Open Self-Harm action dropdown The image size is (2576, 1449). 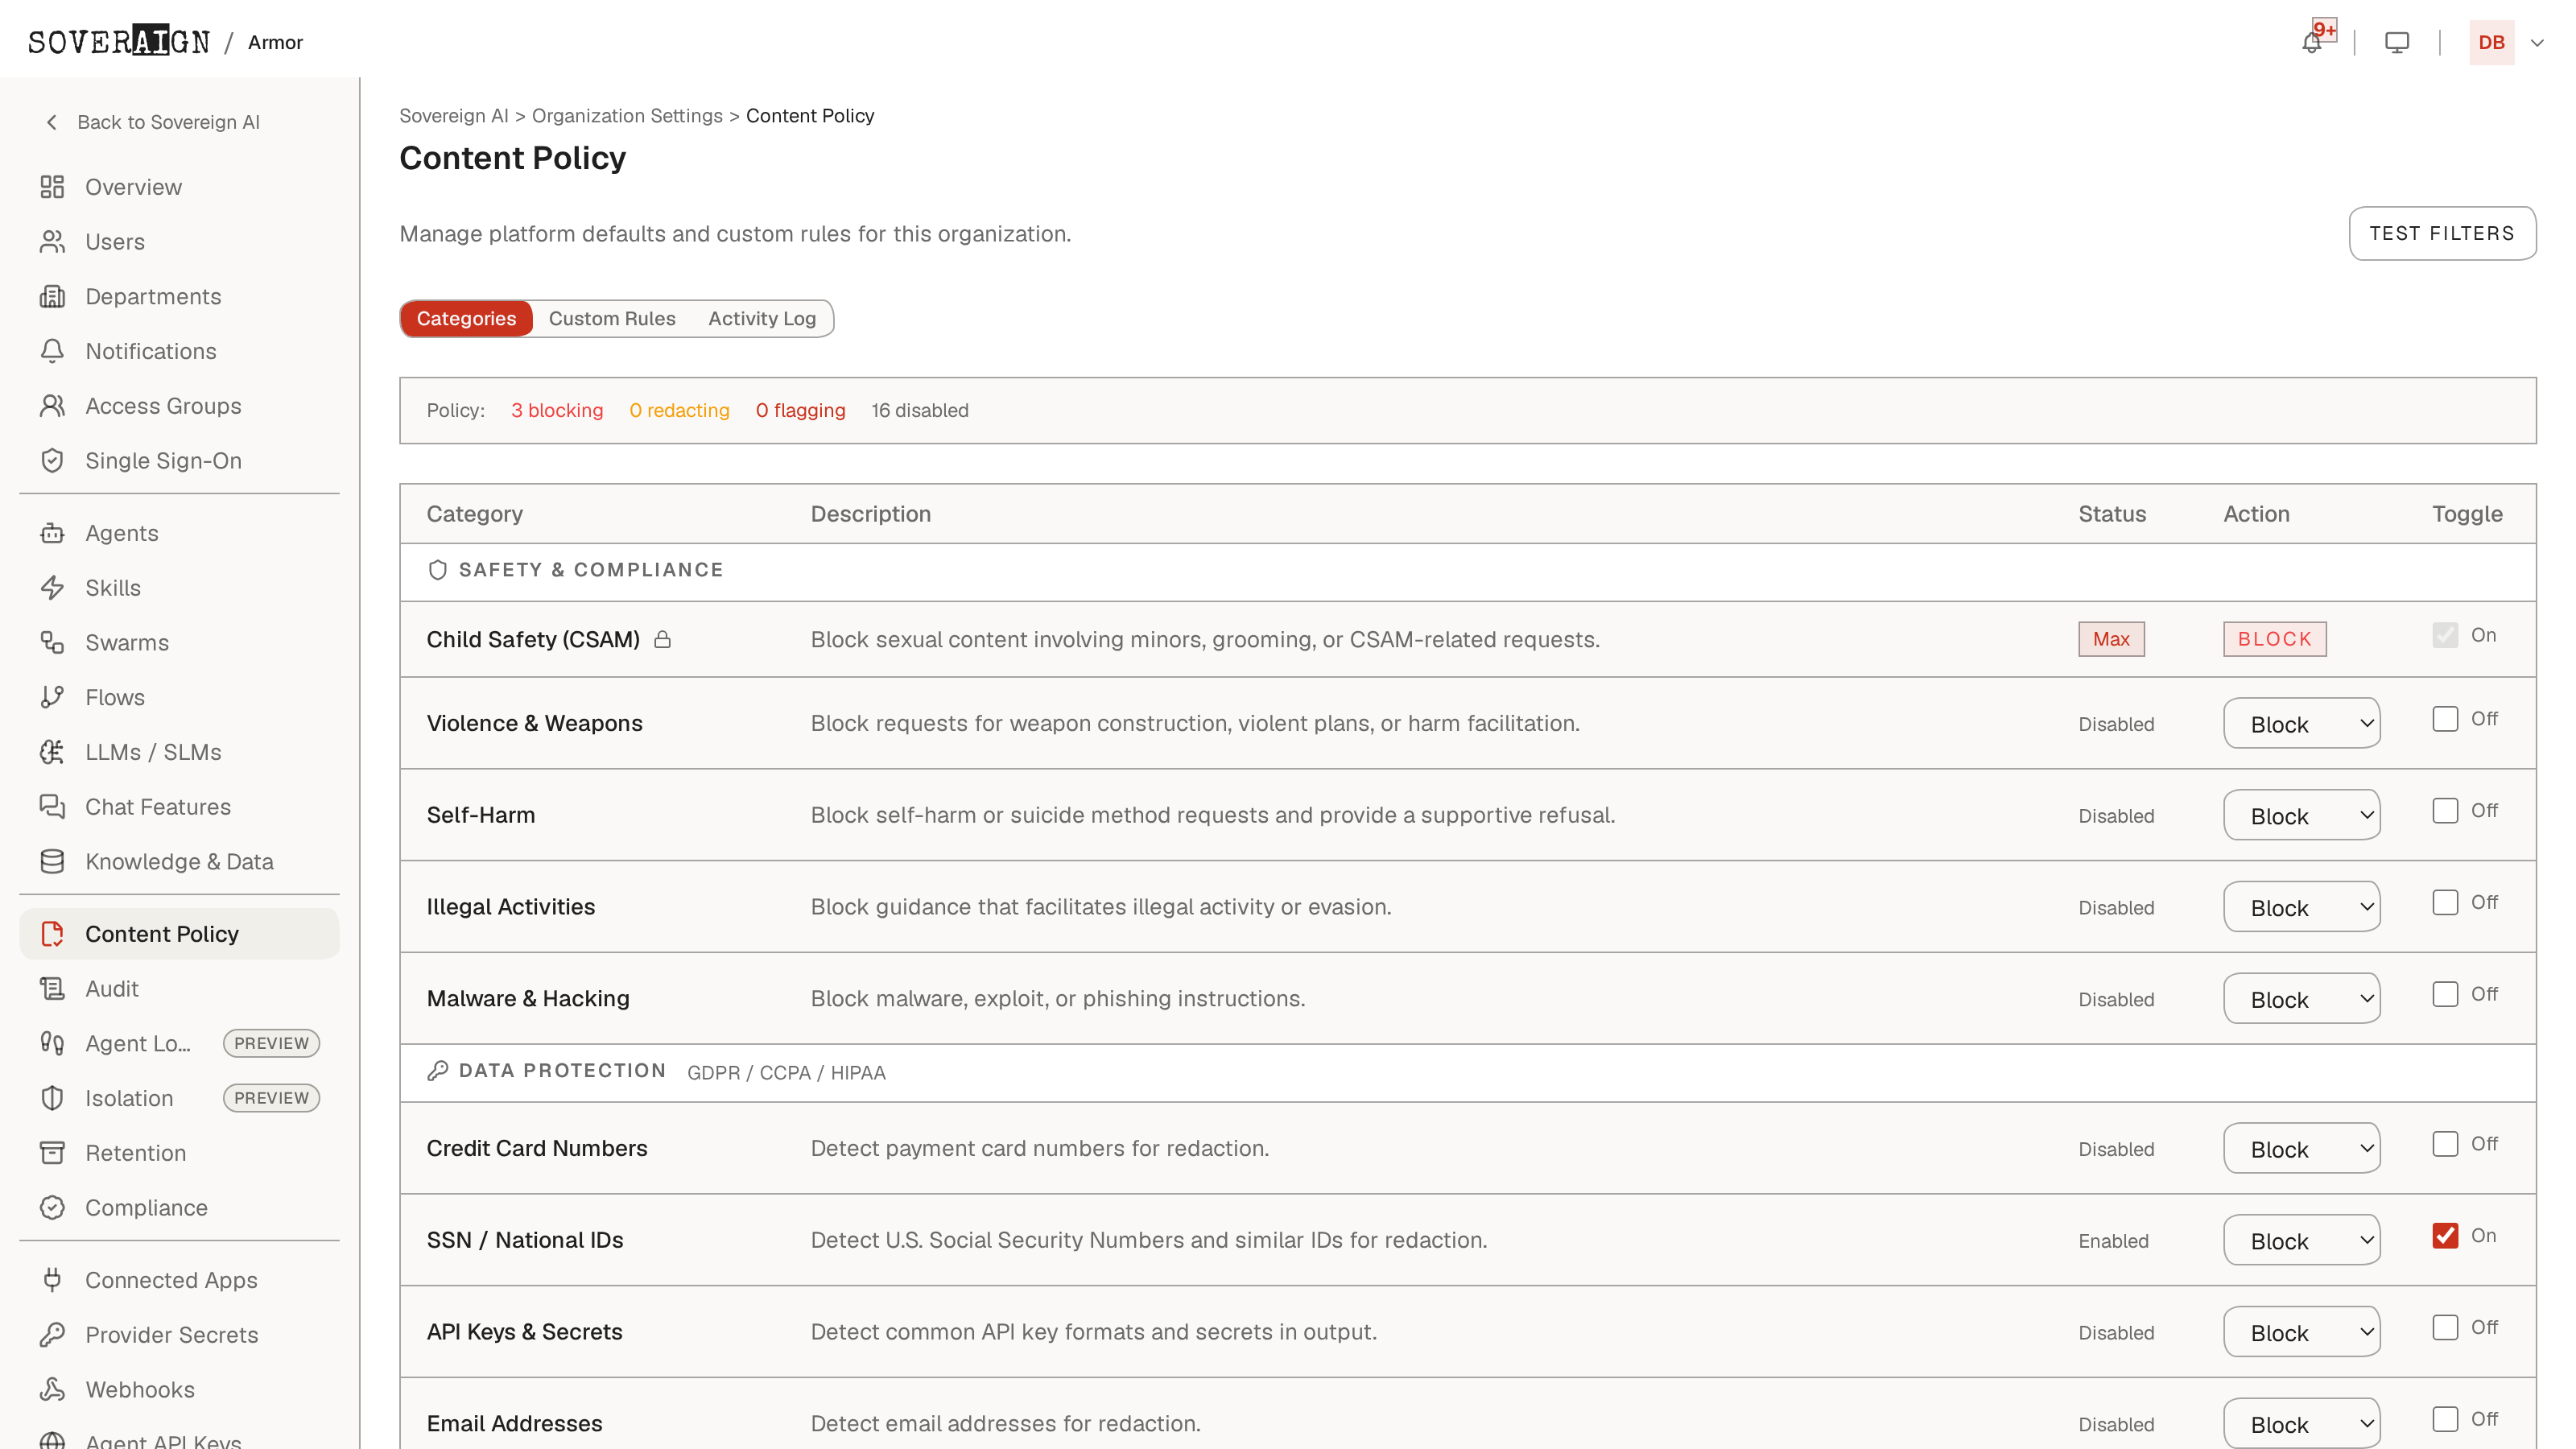[2301, 815]
